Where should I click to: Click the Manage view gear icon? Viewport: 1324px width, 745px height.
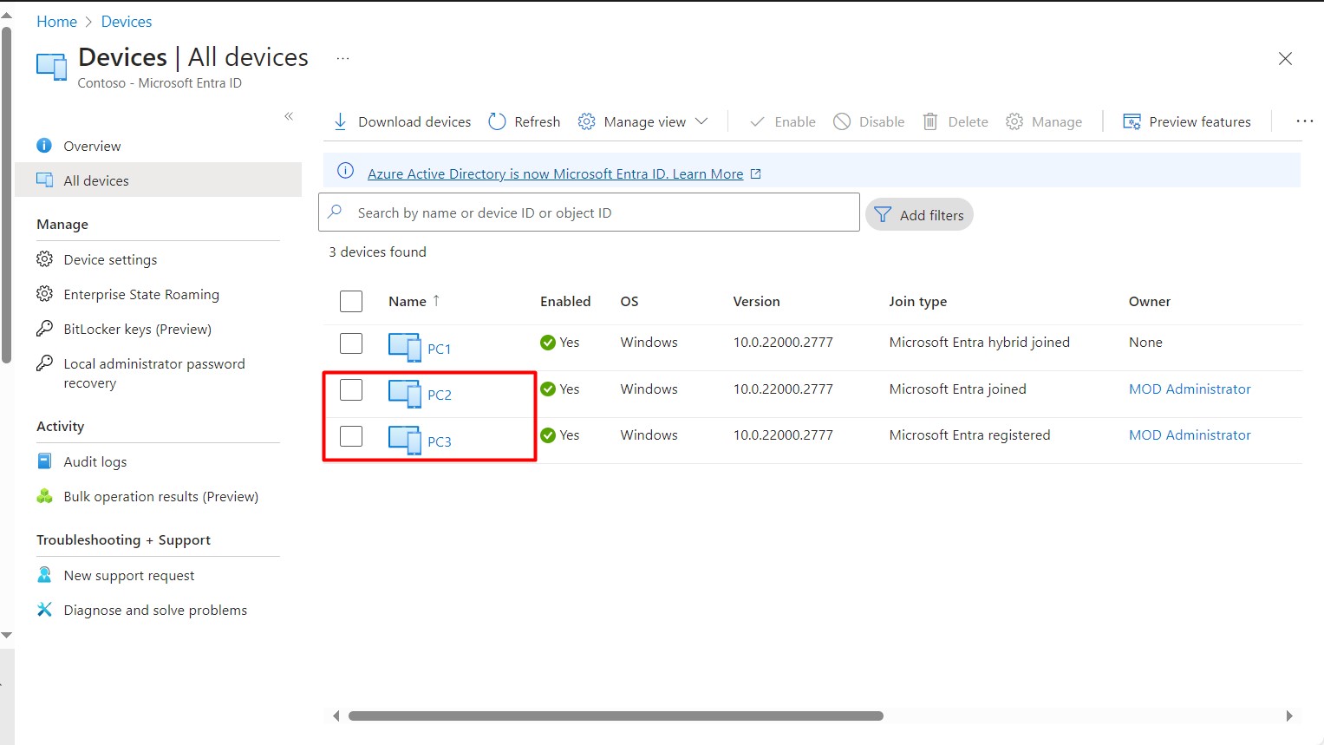pos(587,121)
